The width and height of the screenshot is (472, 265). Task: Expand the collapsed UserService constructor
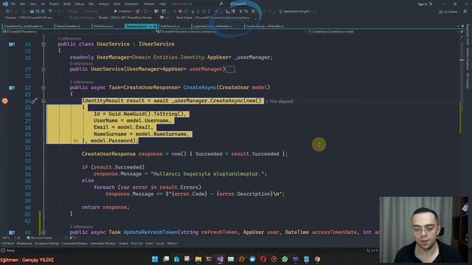click(44, 69)
